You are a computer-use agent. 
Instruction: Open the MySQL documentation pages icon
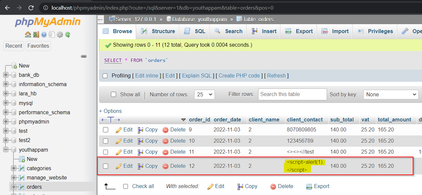52,34
